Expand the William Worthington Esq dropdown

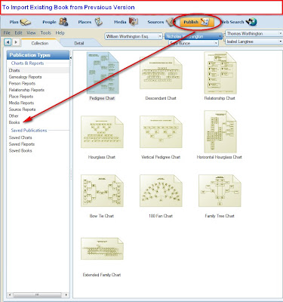coord(160,36)
